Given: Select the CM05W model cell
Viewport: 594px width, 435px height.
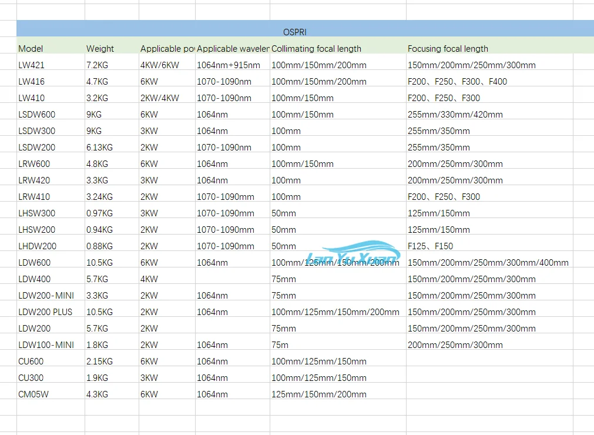Looking at the screenshot, I should click(x=51, y=391).
